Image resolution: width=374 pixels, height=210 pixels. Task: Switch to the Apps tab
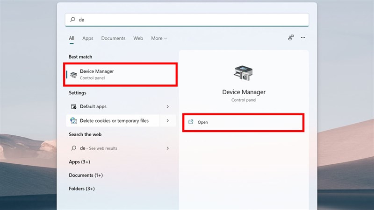(x=88, y=38)
